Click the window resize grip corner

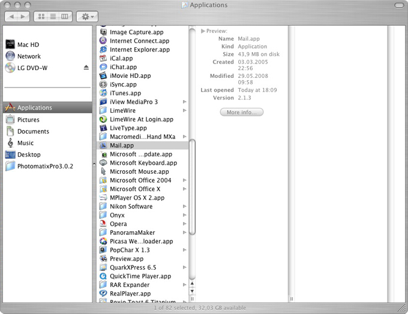[x=402, y=308]
